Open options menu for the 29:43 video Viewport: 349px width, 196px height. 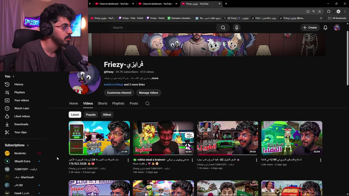tap(256, 160)
